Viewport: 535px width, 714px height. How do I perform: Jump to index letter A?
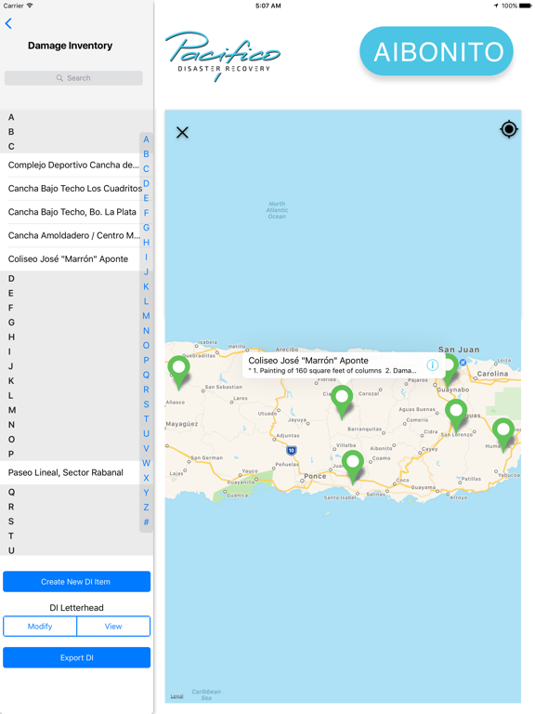(146, 139)
